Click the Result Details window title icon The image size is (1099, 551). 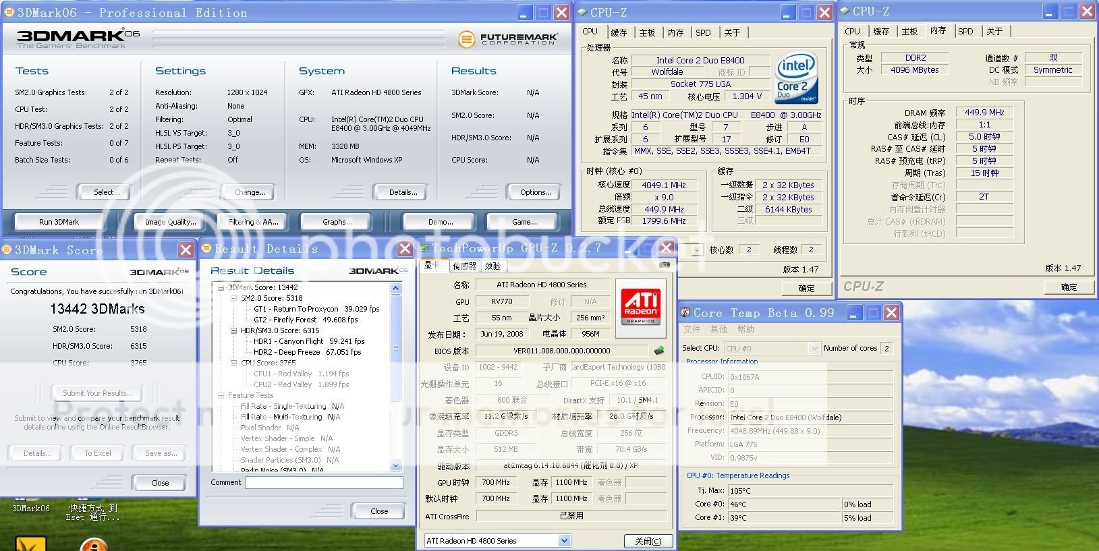(206, 248)
